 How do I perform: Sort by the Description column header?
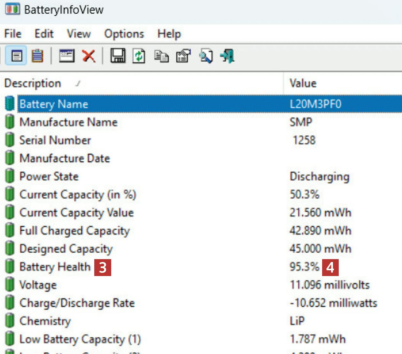coord(33,83)
